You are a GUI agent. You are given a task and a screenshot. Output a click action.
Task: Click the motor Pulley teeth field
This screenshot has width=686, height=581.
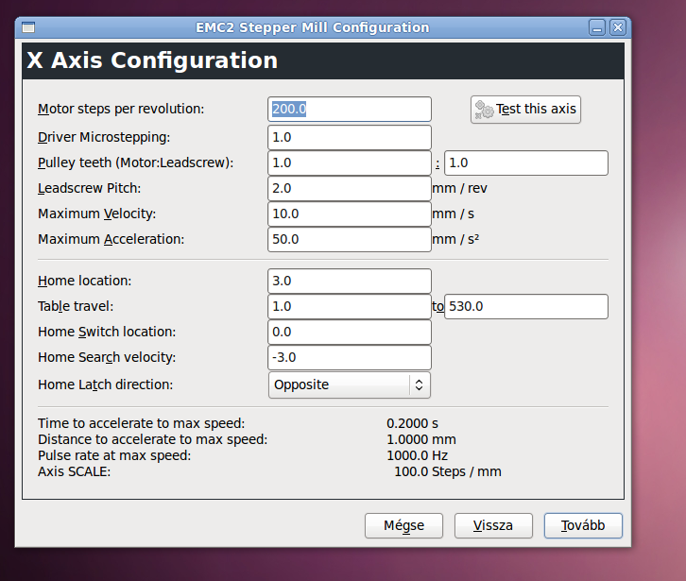pos(350,162)
